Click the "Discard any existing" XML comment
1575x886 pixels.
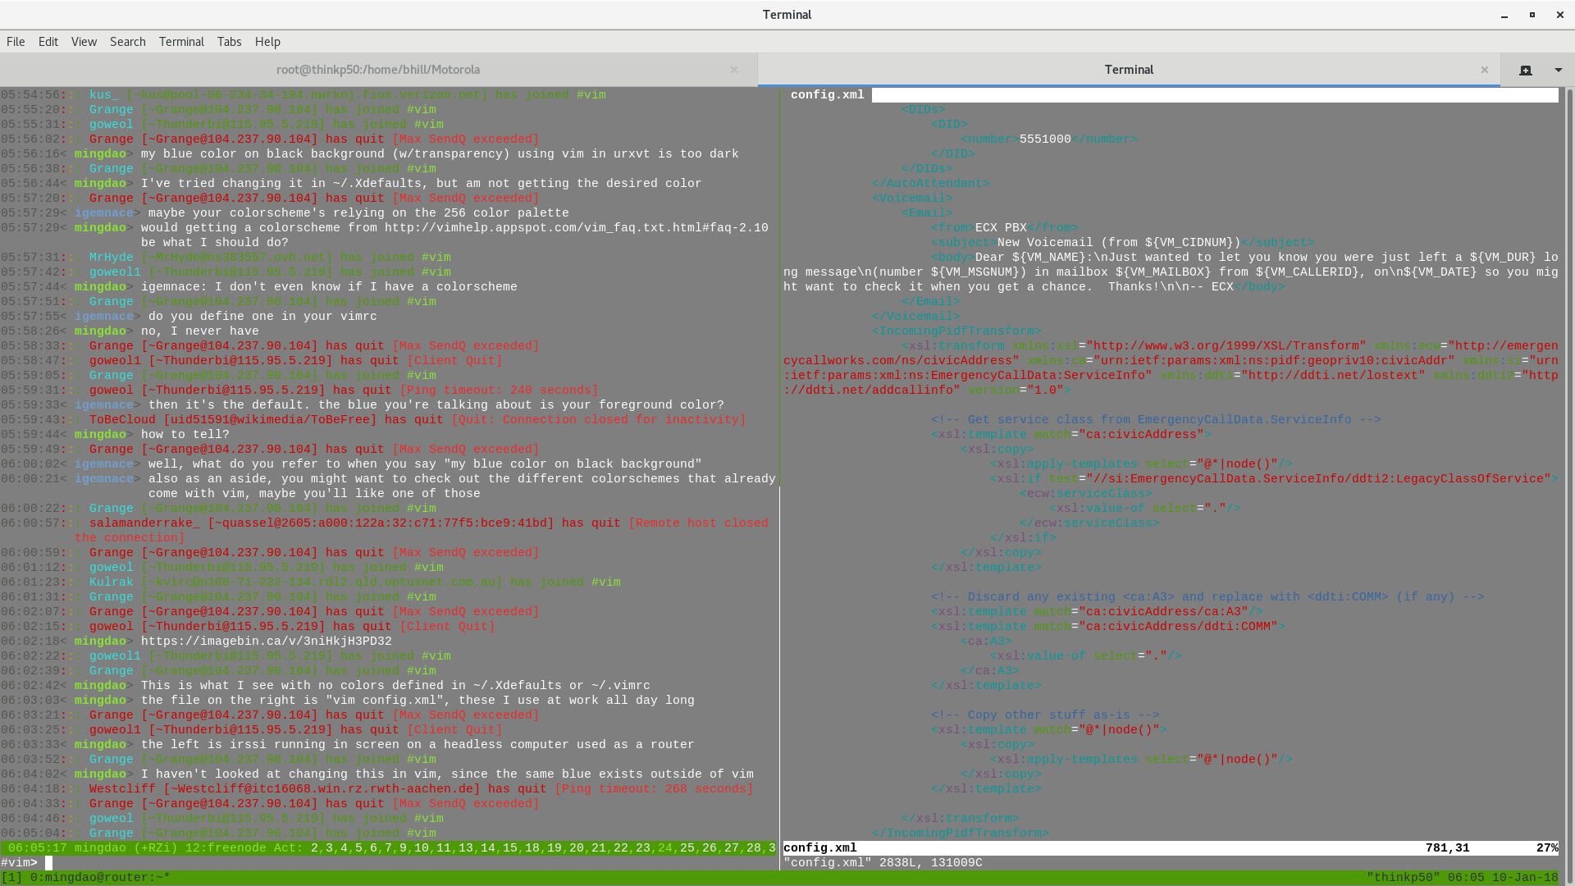pos(1207,597)
